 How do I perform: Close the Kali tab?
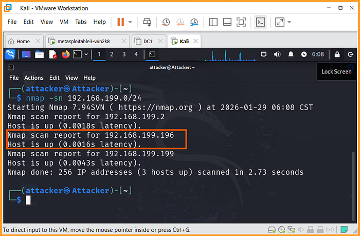click(x=195, y=41)
